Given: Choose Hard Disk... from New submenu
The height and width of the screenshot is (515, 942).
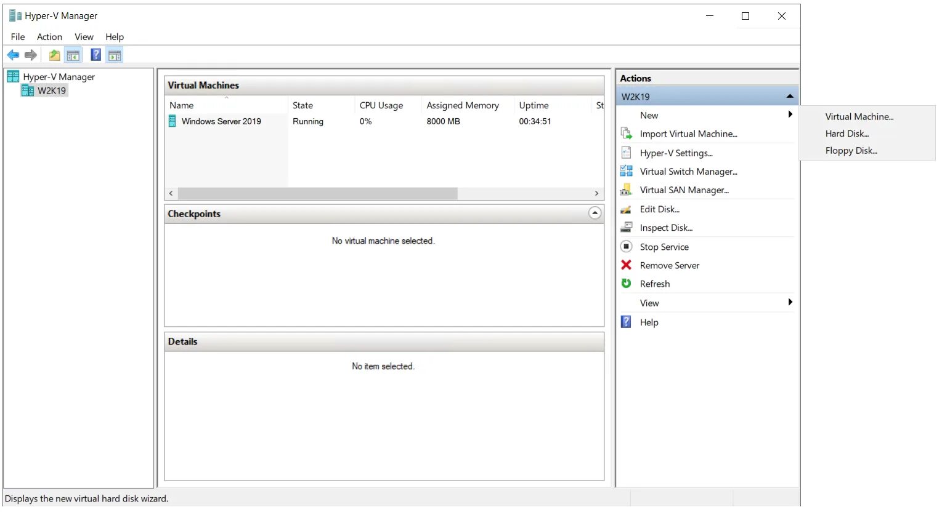Looking at the screenshot, I should tap(847, 134).
